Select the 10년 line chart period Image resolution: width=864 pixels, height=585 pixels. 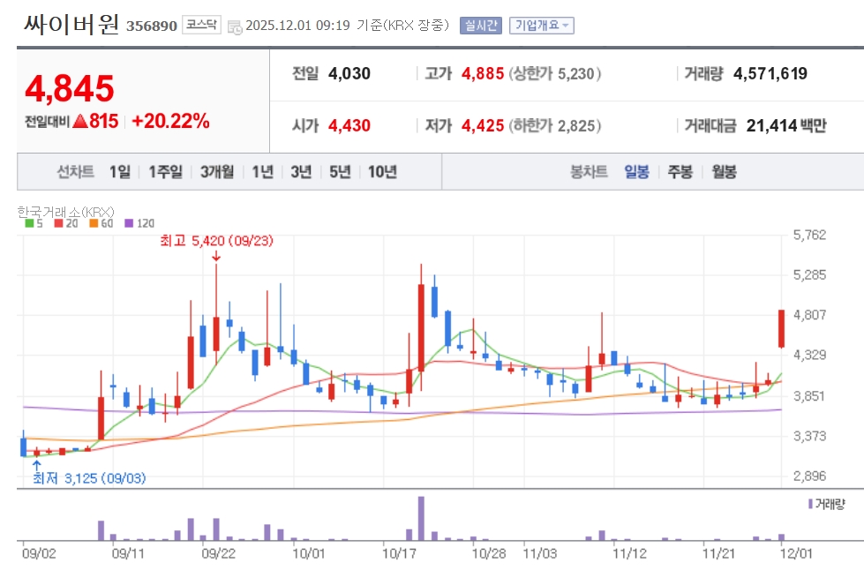pos(382,172)
